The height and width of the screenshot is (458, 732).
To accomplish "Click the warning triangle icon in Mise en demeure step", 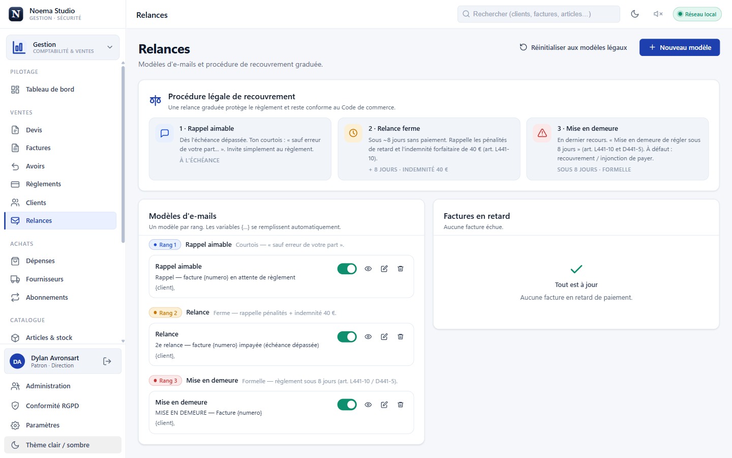I will [542, 133].
